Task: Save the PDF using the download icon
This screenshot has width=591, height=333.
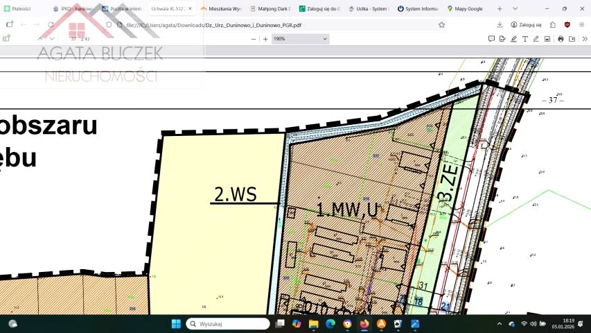Action: coord(572,39)
